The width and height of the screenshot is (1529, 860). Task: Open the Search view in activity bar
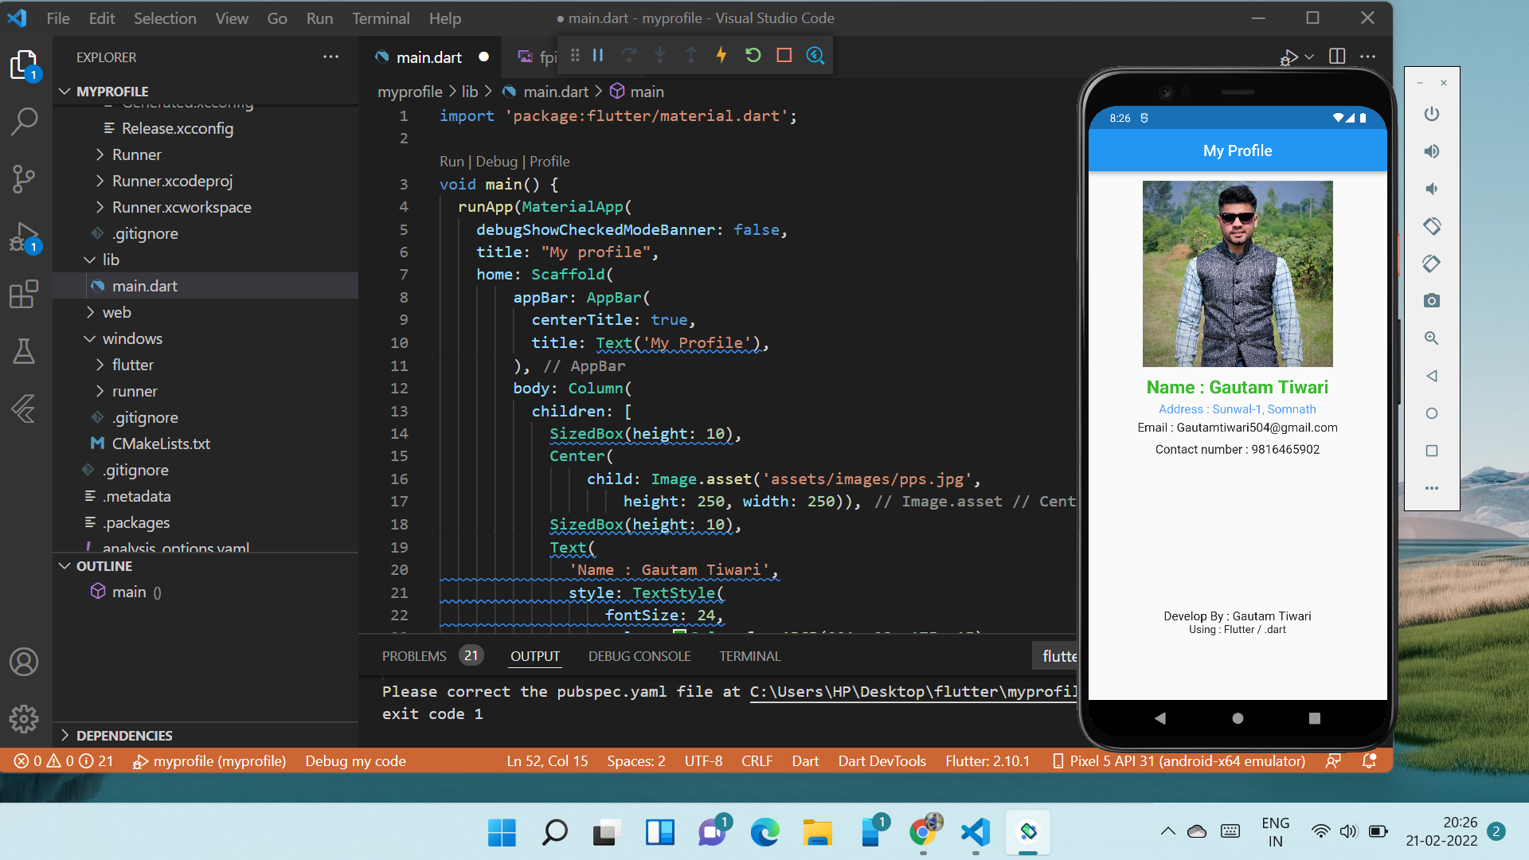[x=24, y=121]
